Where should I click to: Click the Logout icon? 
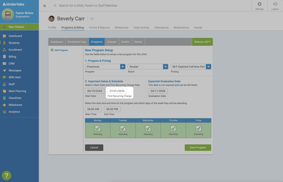(x=275, y=4)
